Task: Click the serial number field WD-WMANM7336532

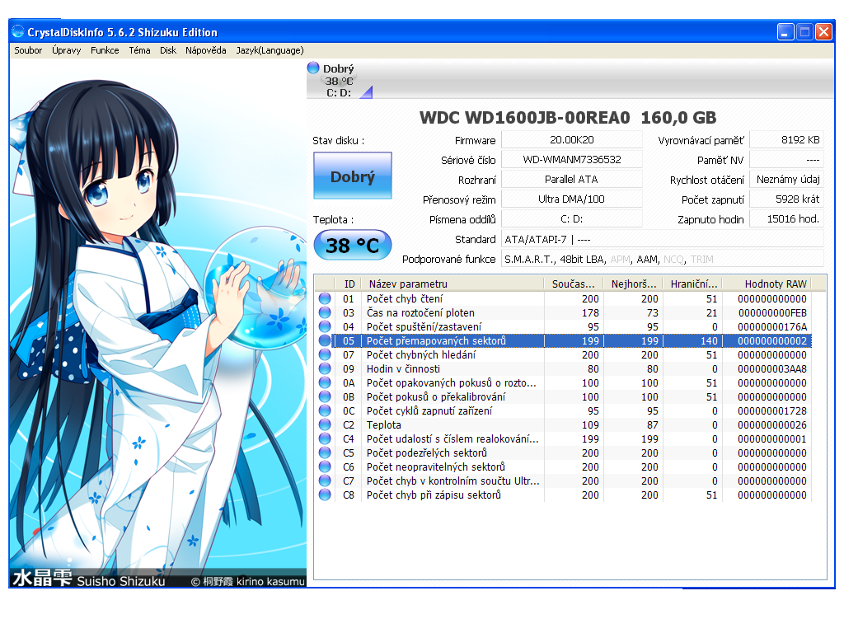Action: click(x=572, y=160)
